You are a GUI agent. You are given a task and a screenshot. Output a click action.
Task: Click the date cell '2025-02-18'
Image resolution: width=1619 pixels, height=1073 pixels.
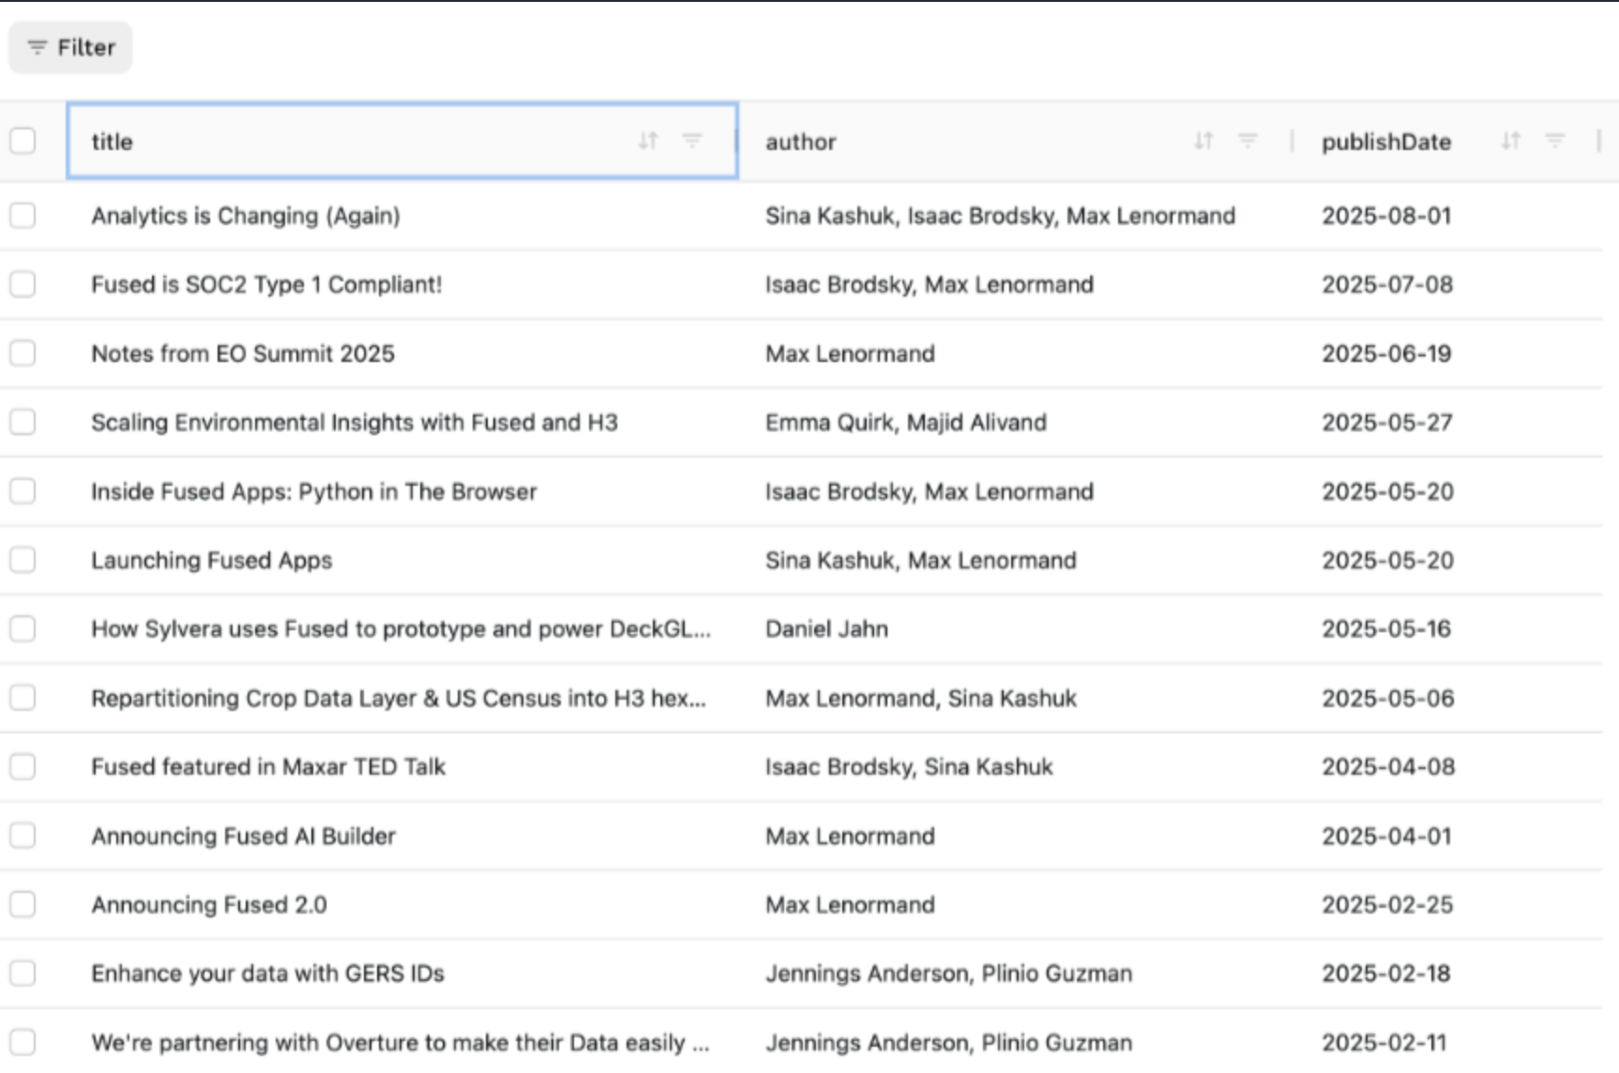click(x=1386, y=974)
